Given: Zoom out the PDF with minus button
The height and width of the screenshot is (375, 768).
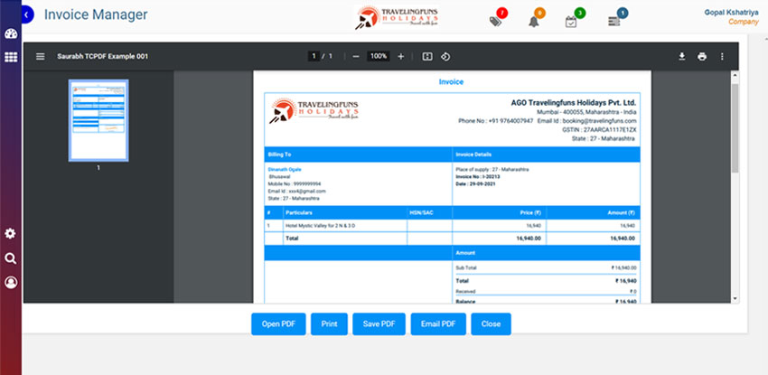Looking at the screenshot, I should click(x=356, y=56).
